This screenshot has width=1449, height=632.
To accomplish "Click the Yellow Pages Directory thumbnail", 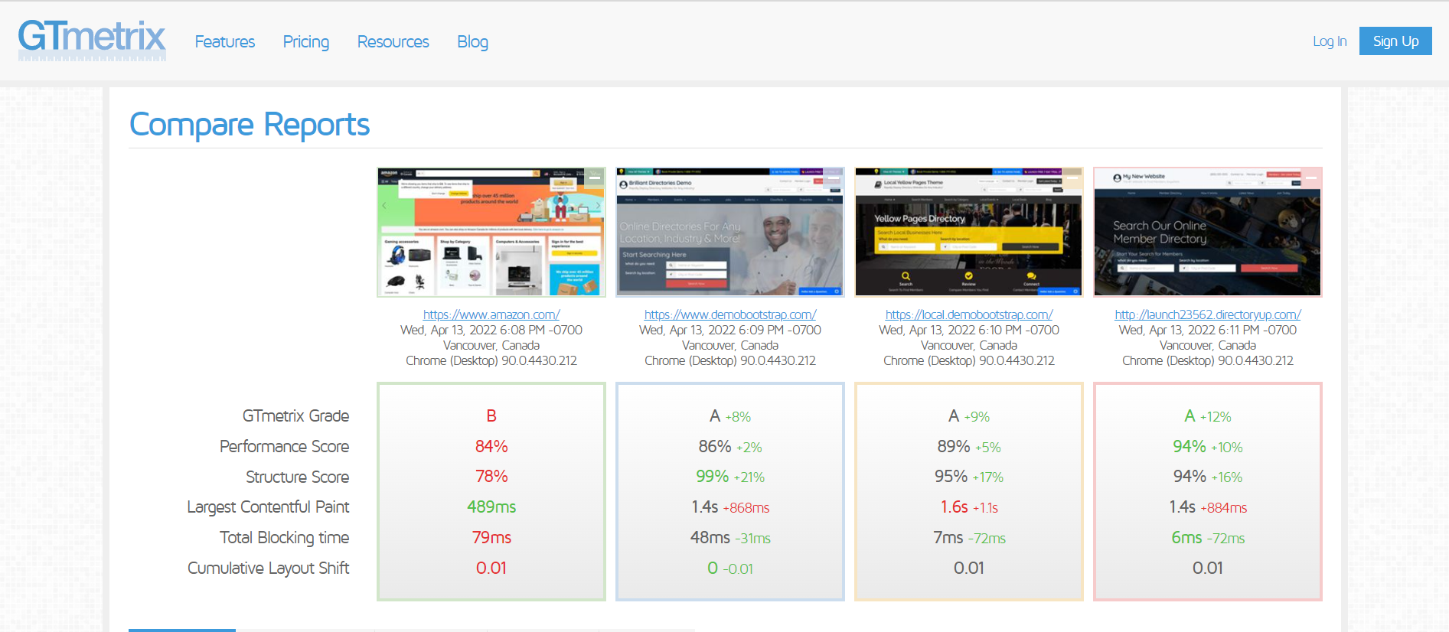I will click(969, 232).
